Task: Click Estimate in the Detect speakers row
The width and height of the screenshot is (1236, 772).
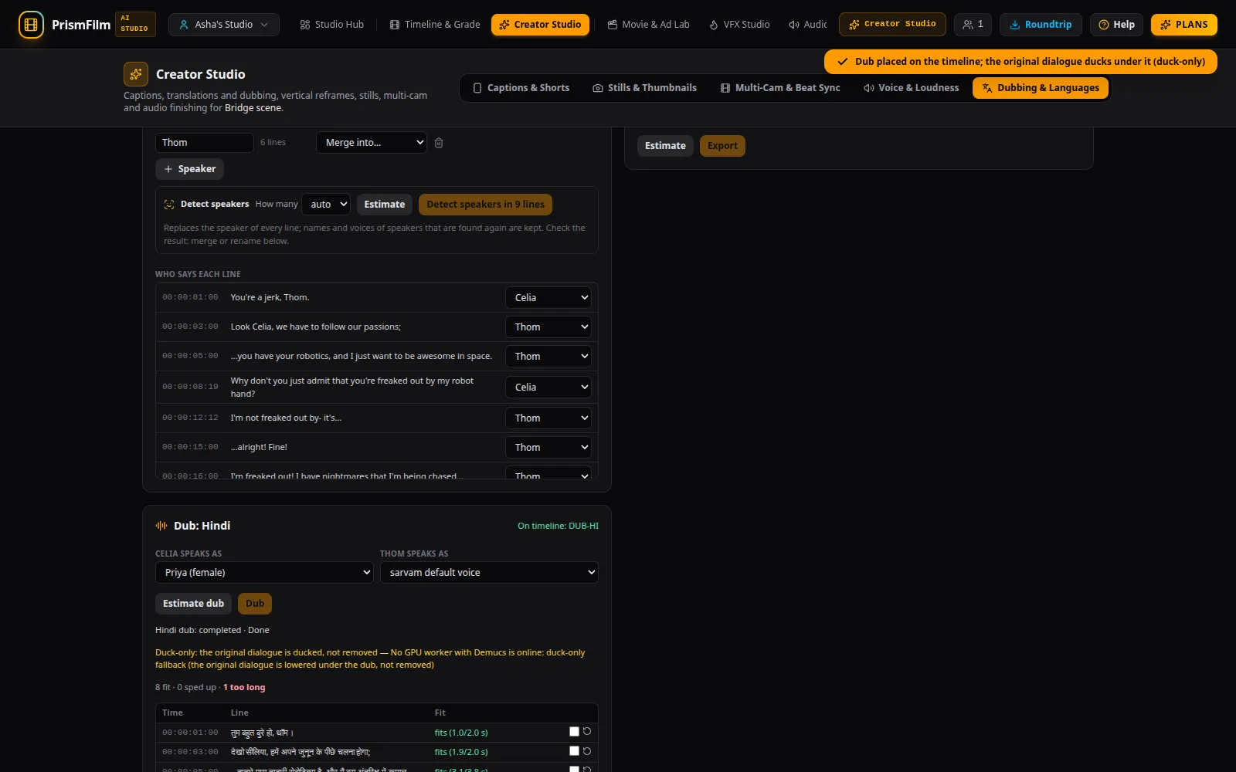Action: point(384,205)
